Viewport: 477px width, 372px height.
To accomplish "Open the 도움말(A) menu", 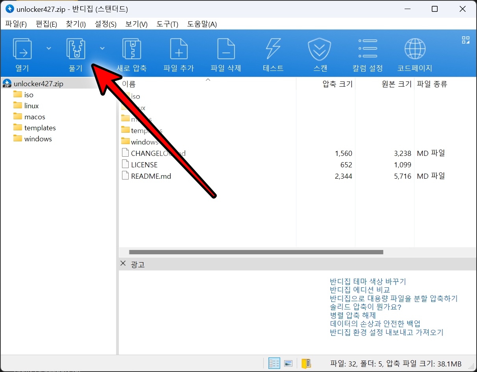I will (202, 24).
